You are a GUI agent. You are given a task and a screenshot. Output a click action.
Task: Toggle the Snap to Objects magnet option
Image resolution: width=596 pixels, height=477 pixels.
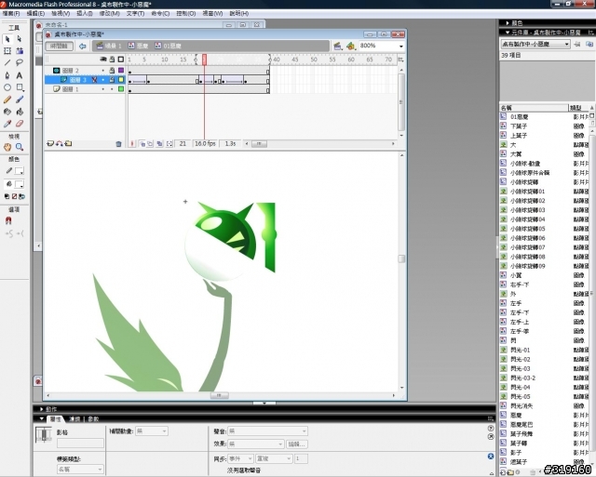[x=8, y=220]
